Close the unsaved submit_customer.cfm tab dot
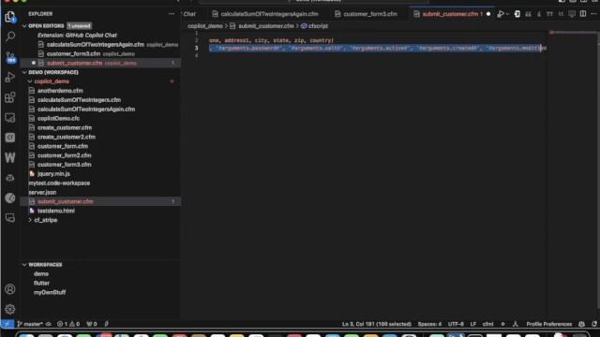Image resolution: width=600 pixels, height=337 pixels. coord(488,14)
